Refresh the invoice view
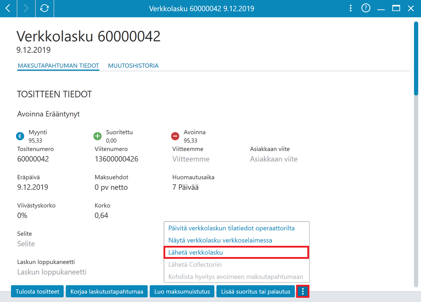 pyautogui.click(x=45, y=8)
